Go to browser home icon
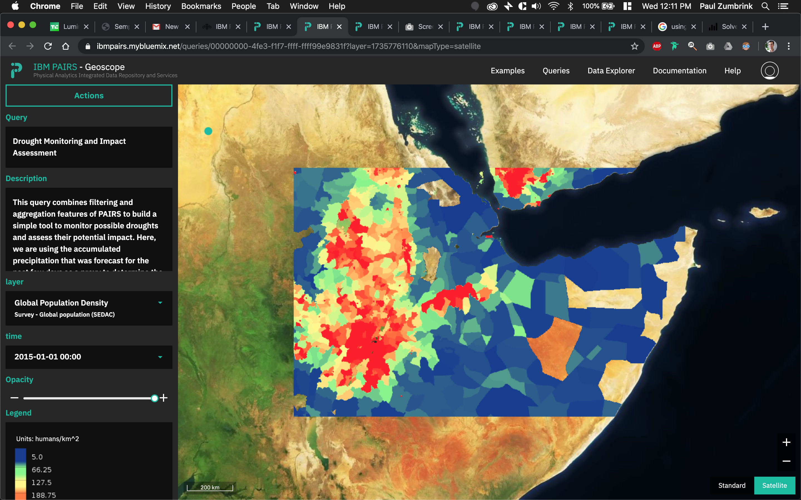 (66, 46)
